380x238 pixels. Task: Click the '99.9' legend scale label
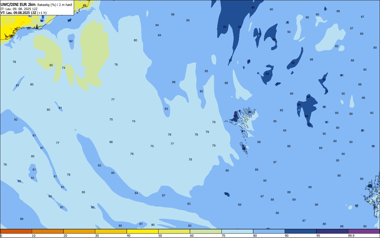[351, 236]
